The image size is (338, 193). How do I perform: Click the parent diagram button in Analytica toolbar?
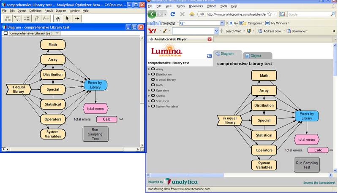pos(8,19)
